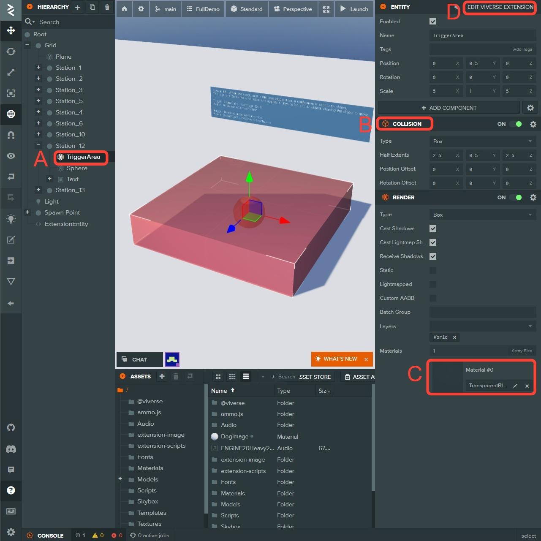Open the Discord link icon

(x=11, y=449)
